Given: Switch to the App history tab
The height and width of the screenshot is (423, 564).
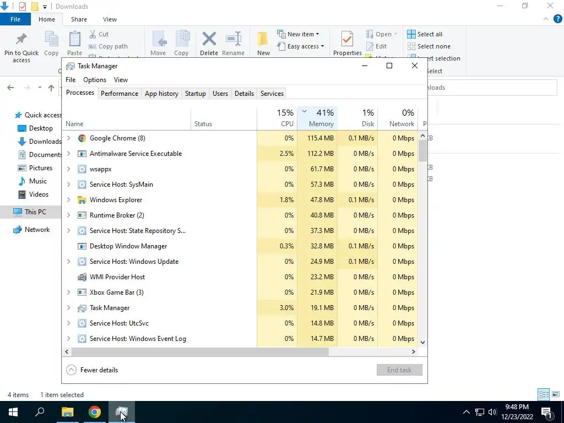Looking at the screenshot, I should tap(161, 94).
